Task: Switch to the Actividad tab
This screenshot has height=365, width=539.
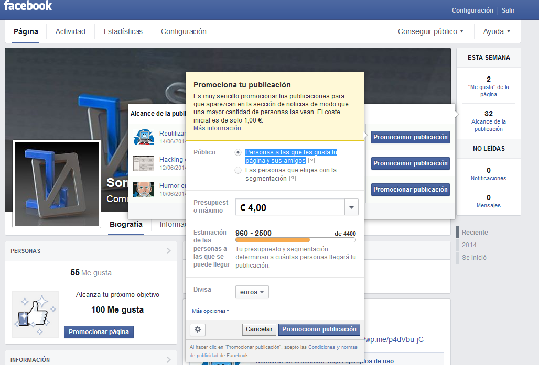Action: pos(70,31)
